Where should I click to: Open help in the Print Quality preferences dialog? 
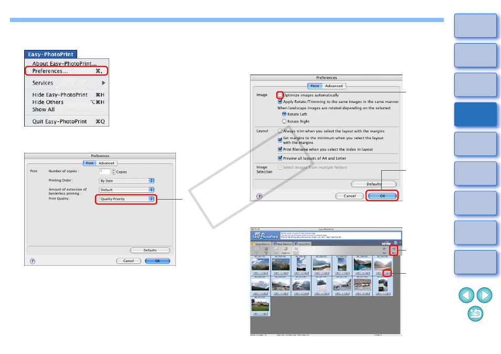tap(33, 261)
